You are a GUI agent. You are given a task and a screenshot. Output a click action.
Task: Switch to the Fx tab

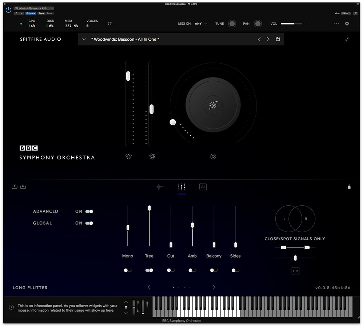203,187
